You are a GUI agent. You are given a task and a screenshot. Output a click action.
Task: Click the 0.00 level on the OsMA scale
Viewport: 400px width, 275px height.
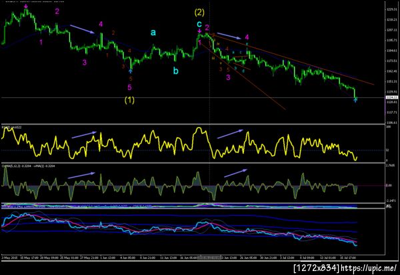389,185
